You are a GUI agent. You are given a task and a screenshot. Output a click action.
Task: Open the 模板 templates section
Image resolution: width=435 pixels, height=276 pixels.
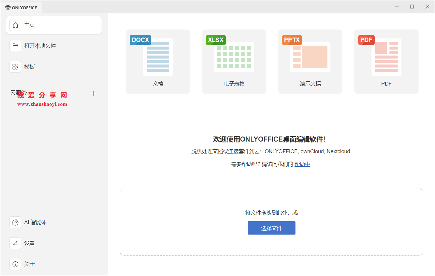pyautogui.click(x=54, y=67)
